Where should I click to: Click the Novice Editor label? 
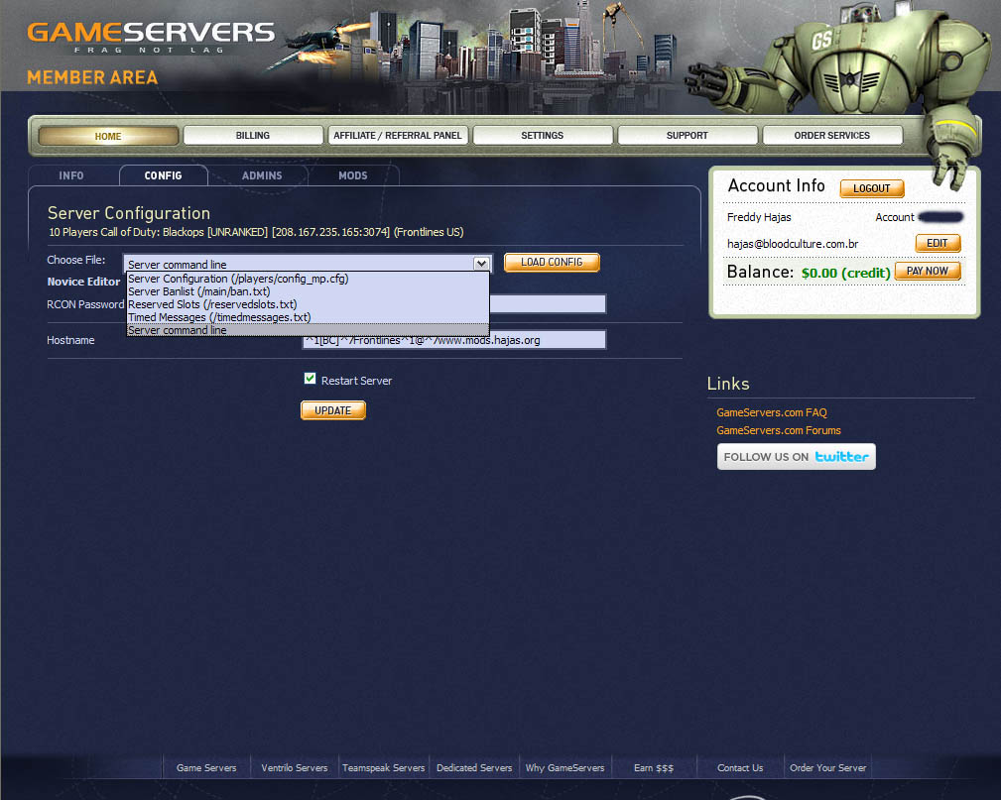point(83,282)
